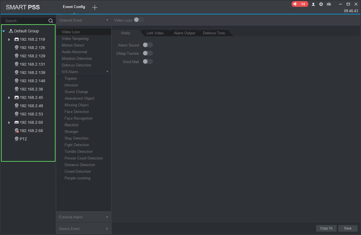Select the Event Config tab
The image size is (361, 235).
pyautogui.click(x=74, y=7)
